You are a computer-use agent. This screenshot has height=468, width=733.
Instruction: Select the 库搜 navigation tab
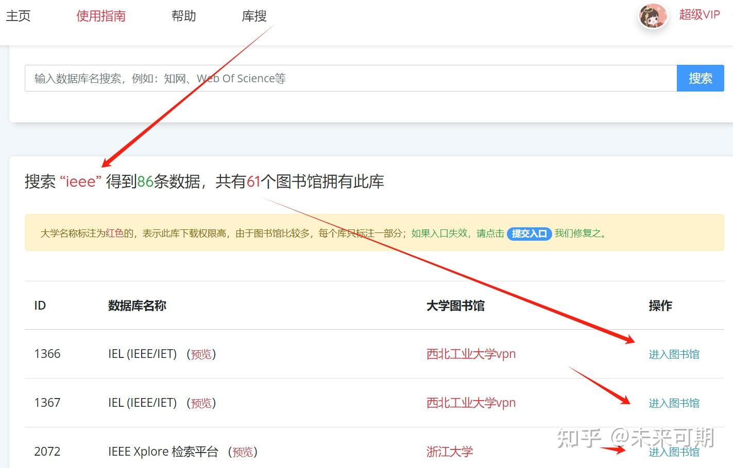coord(253,16)
